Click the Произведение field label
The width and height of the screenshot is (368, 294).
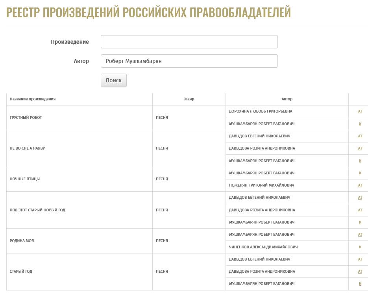click(70, 42)
